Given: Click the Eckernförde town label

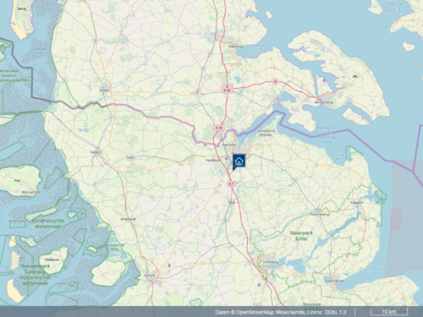Looking at the screenshot, I should click(x=335, y=281).
